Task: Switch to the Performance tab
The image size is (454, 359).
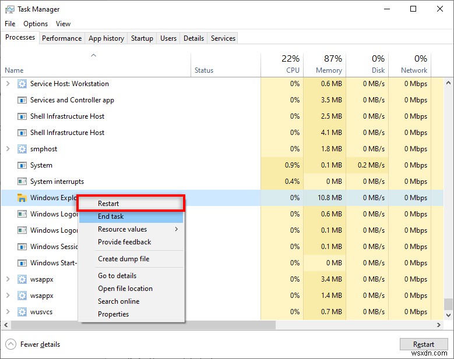Action: pos(62,38)
